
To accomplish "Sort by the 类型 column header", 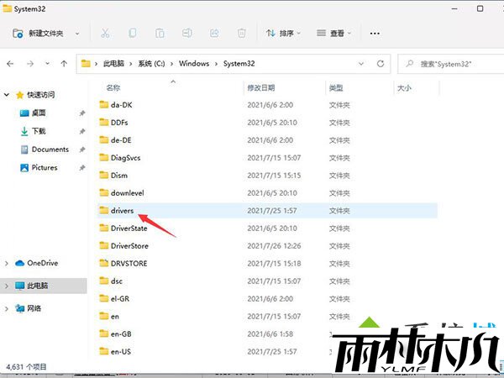I will coord(336,87).
